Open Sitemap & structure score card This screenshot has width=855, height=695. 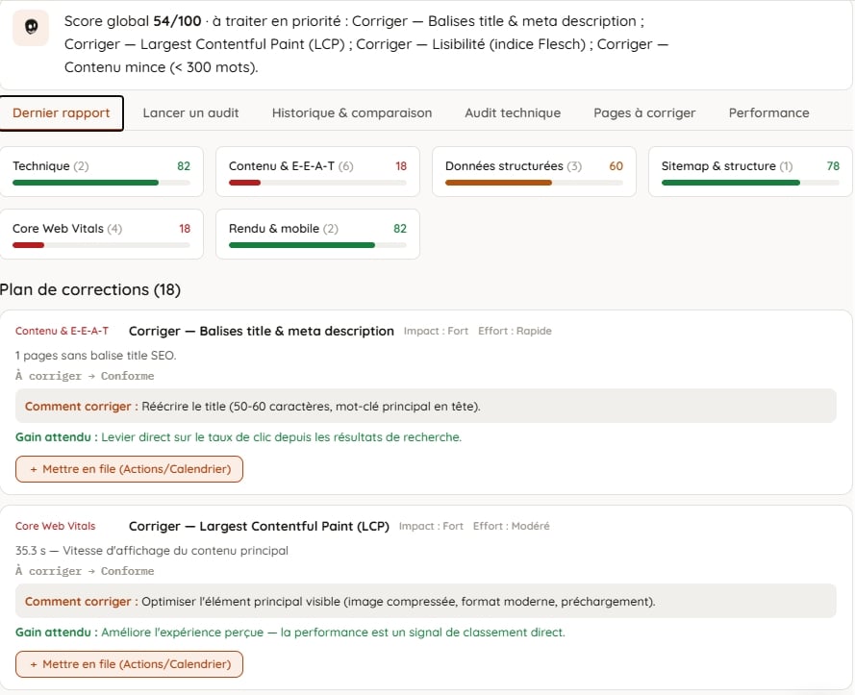750,171
